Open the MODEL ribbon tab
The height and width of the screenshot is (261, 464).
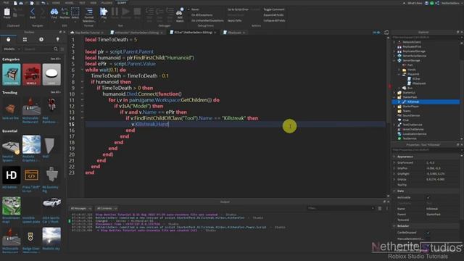[69, 3]
